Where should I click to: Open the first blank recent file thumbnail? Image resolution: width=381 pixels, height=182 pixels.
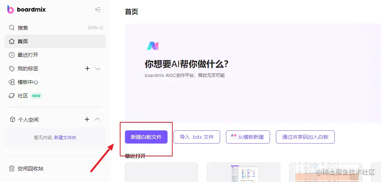pos(161,172)
